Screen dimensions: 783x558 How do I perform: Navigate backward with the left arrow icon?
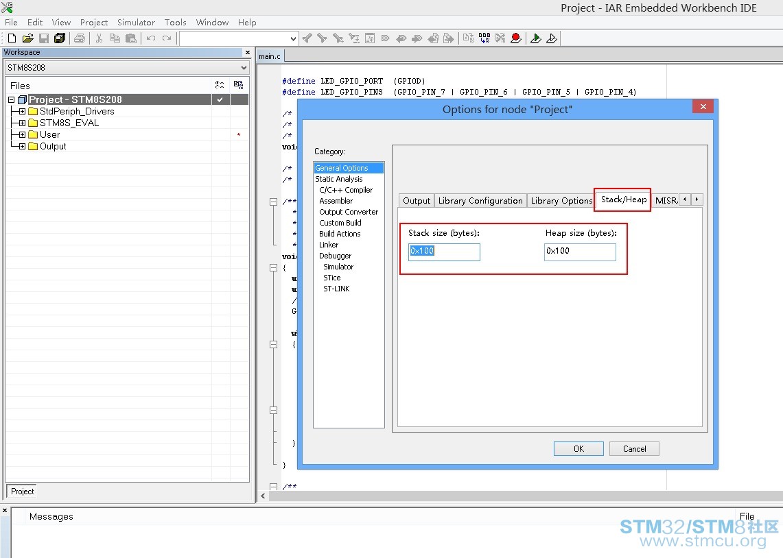pyautogui.click(x=434, y=38)
